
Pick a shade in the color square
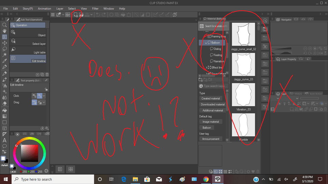[x=29, y=153]
